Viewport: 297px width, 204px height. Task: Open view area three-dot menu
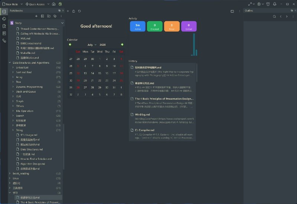point(239,11)
